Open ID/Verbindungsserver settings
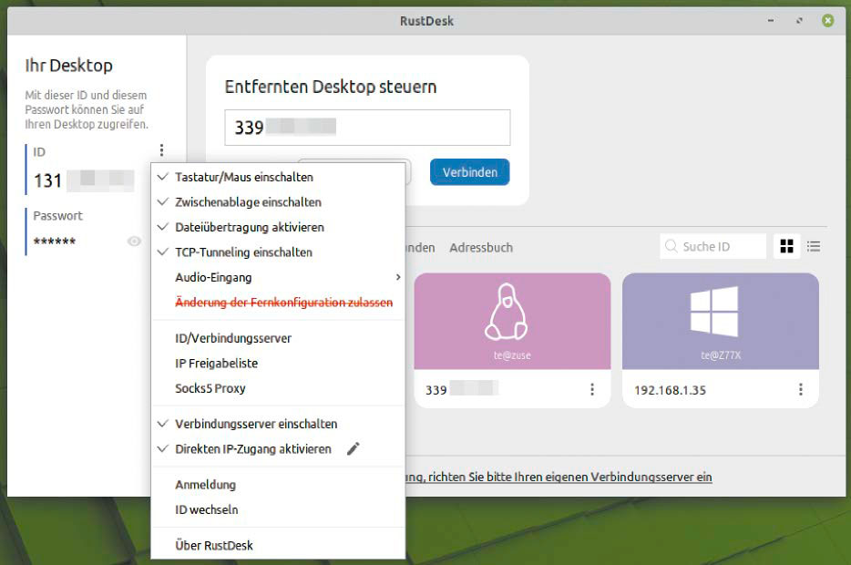The image size is (851, 565). coord(279,338)
